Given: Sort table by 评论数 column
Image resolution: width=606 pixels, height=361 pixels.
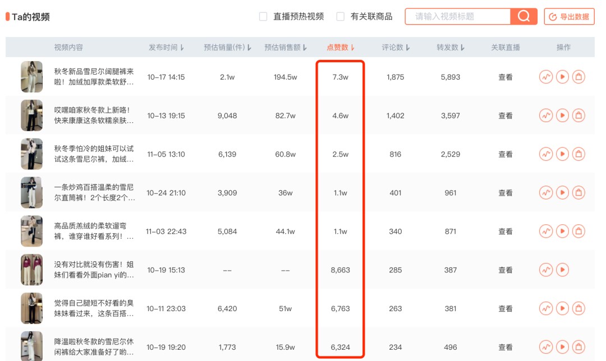Looking at the screenshot, I should 396,47.
